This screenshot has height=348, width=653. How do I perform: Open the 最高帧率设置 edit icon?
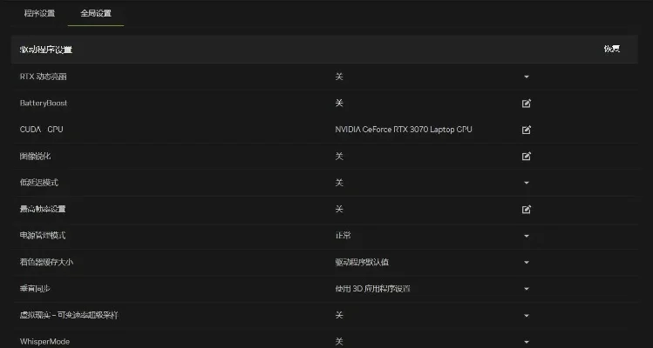click(526, 209)
